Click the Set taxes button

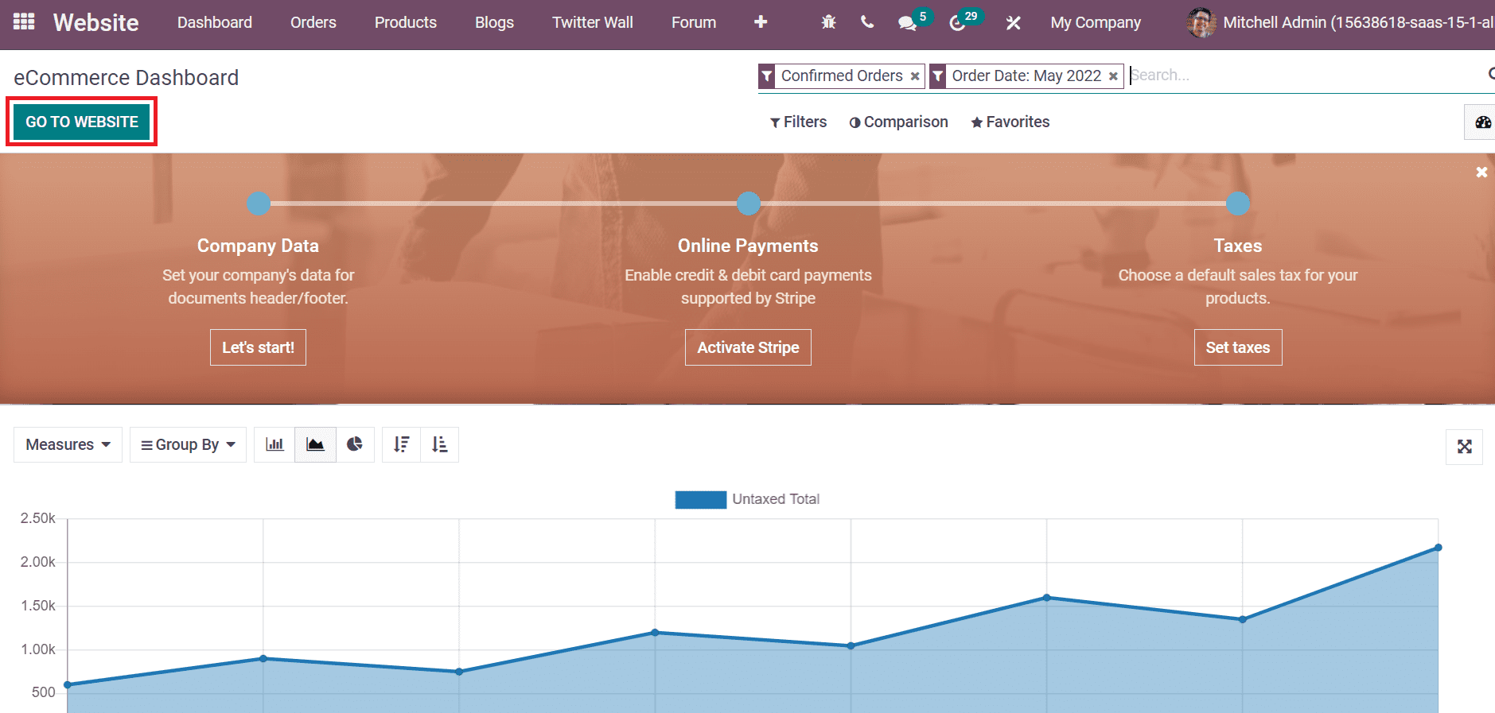click(x=1238, y=347)
